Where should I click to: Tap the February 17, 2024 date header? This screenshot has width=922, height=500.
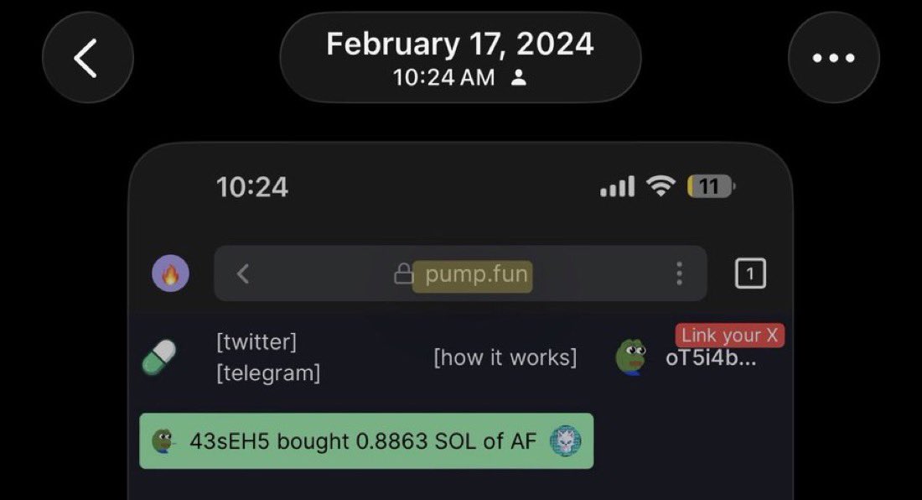pos(460,44)
